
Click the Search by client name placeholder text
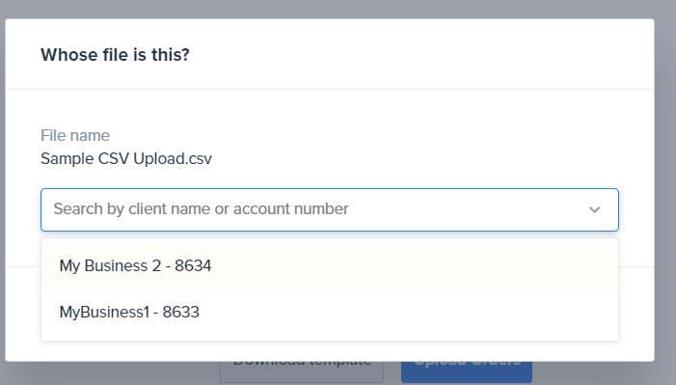(x=201, y=208)
